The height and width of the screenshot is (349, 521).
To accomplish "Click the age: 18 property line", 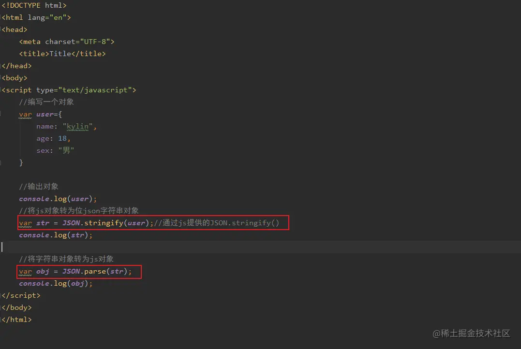I will (53, 138).
